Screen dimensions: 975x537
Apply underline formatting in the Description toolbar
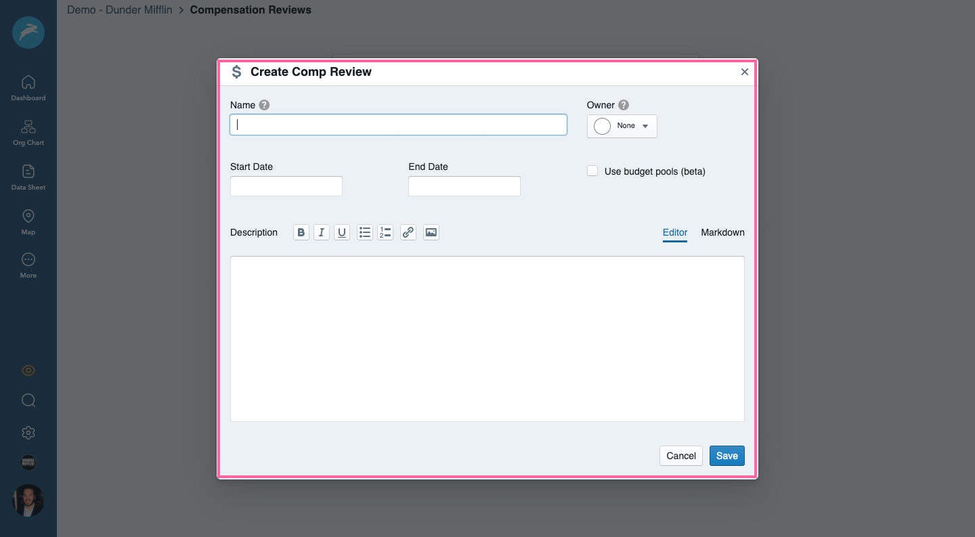pos(342,232)
